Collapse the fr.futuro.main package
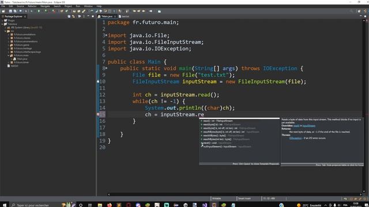The height and width of the screenshot is (207, 369). point(9,55)
